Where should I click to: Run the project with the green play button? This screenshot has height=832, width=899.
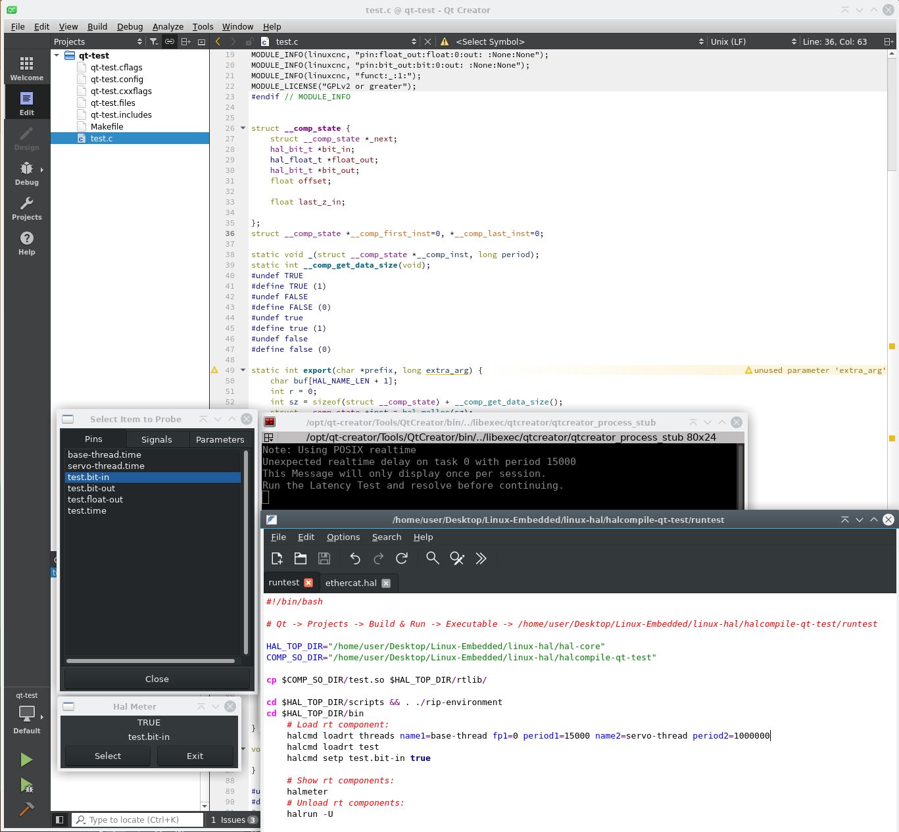click(26, 760)
